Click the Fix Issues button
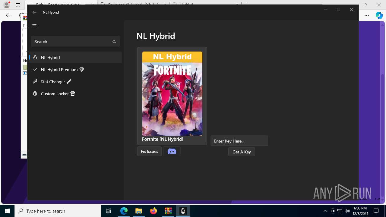 tap(149, 151)
